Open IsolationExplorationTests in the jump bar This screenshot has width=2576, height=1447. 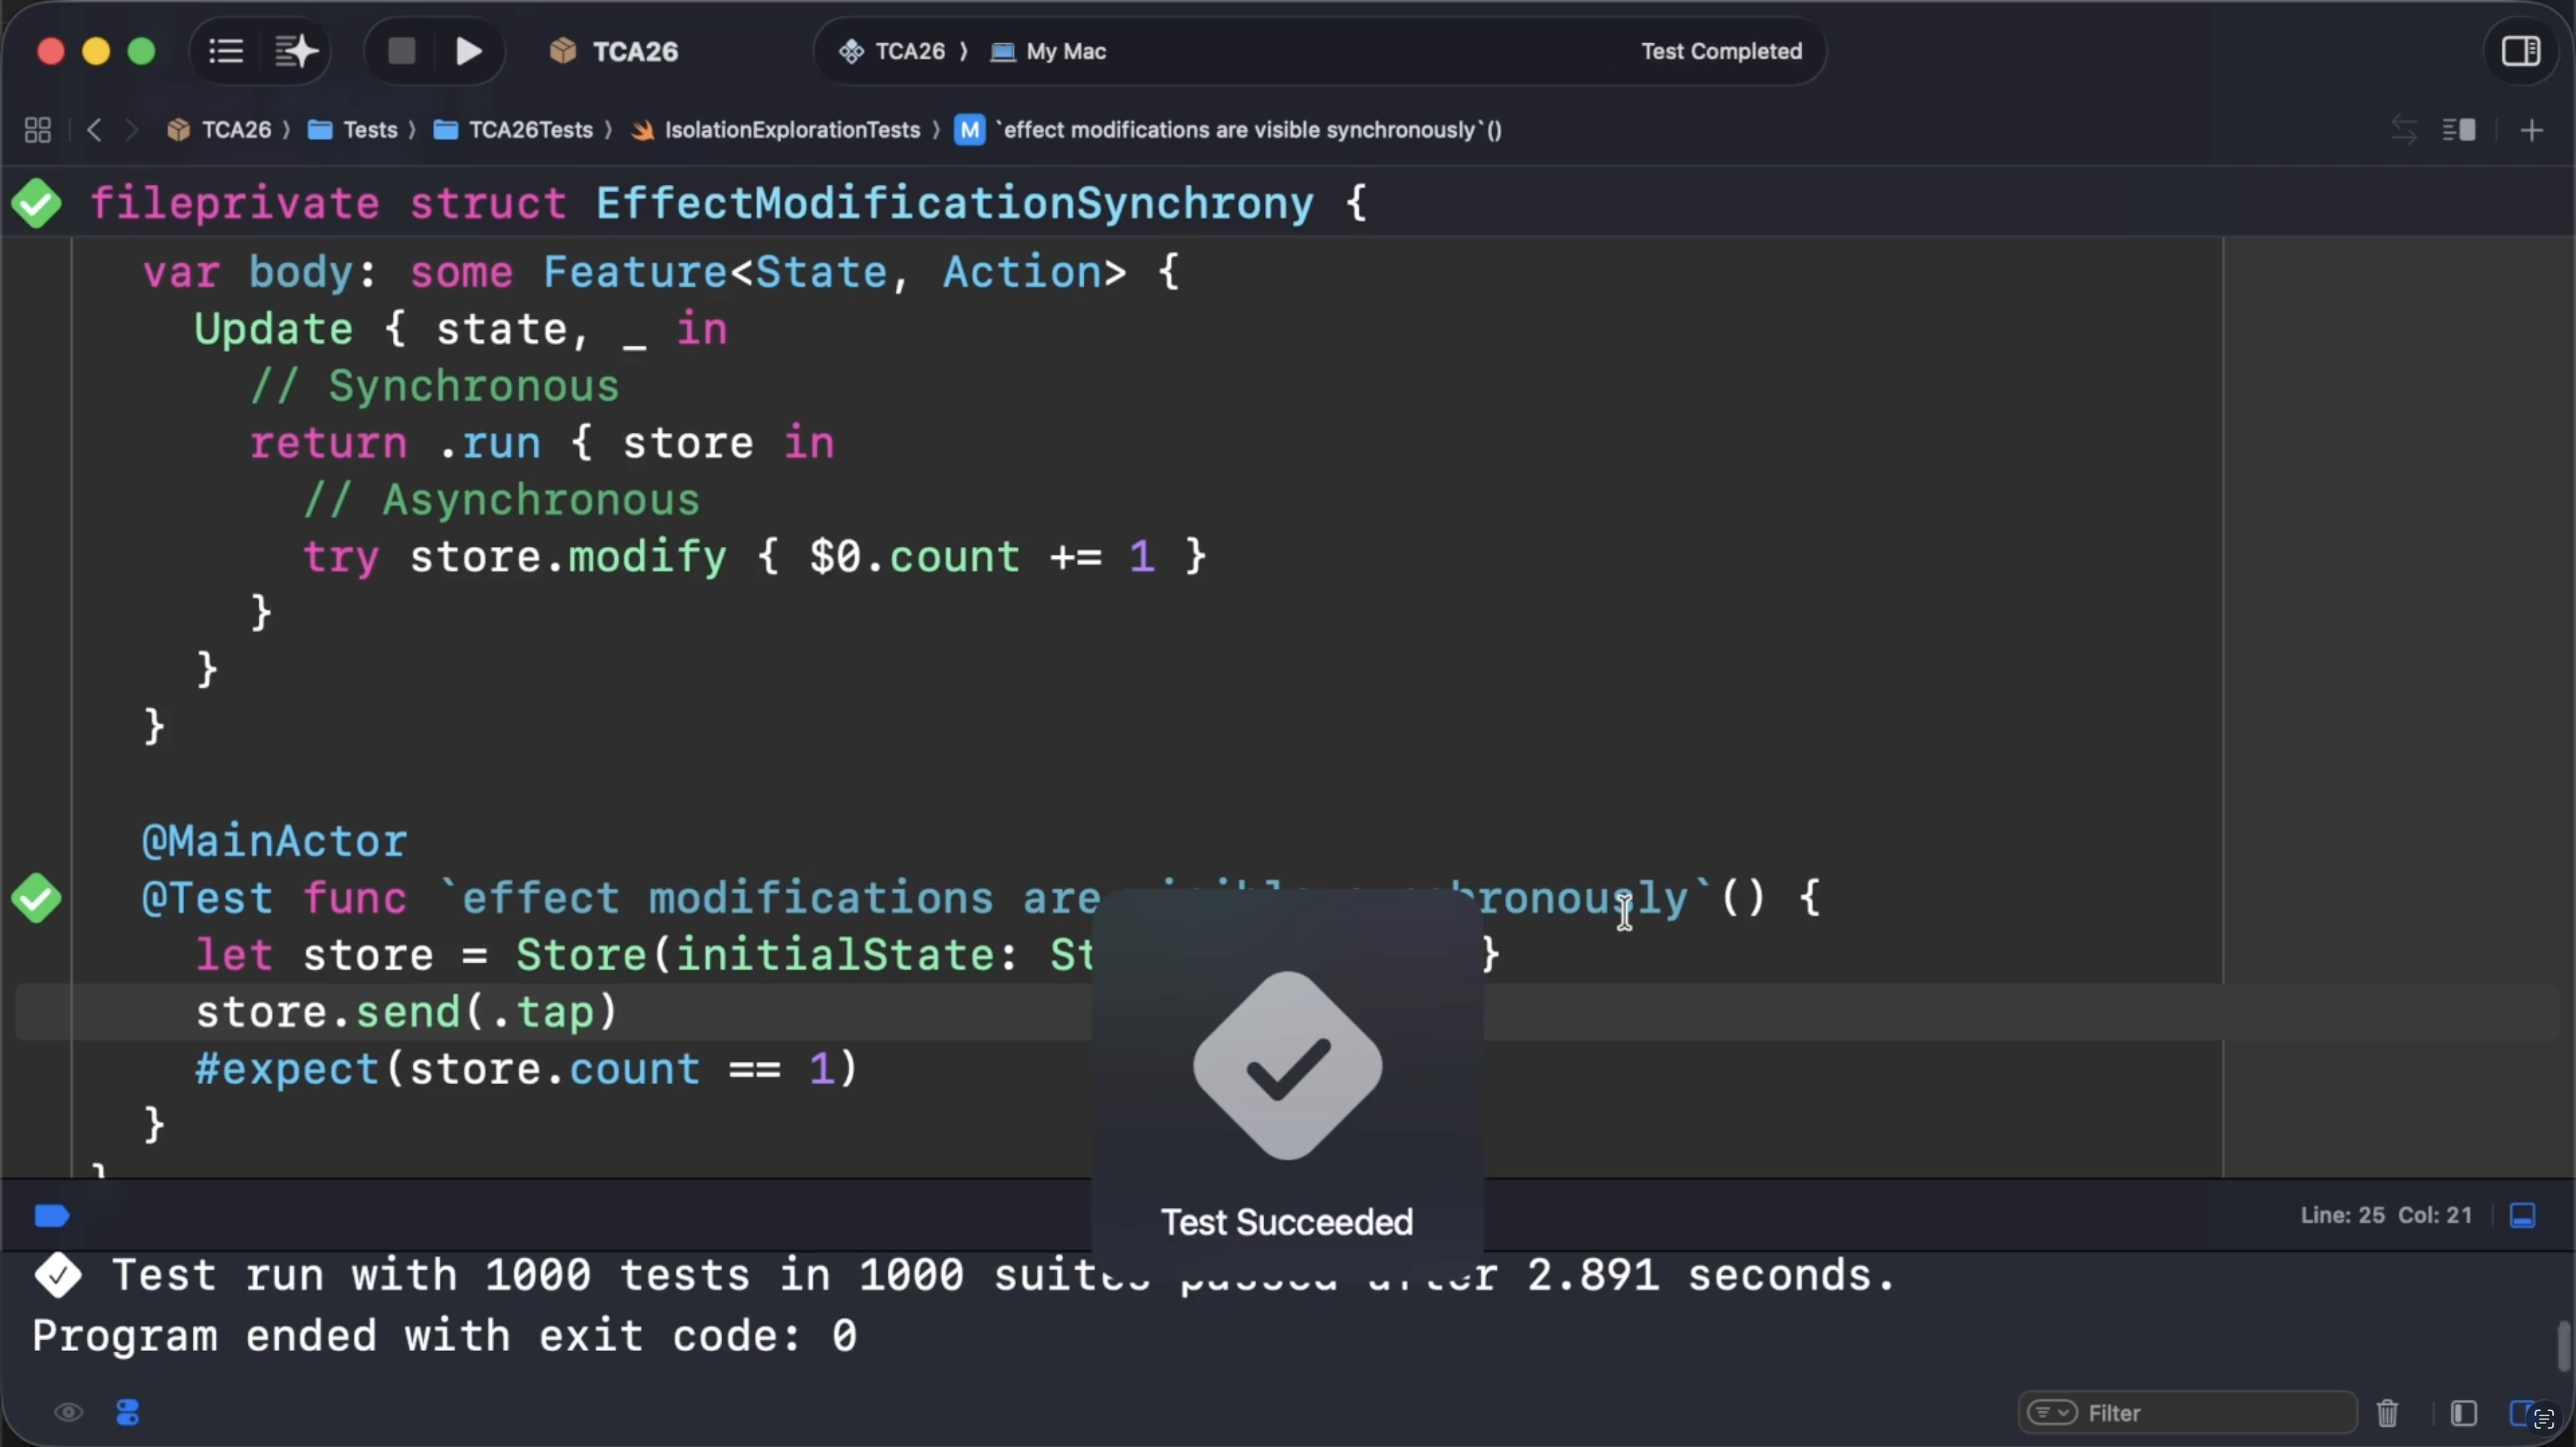[x=791, y=130]
